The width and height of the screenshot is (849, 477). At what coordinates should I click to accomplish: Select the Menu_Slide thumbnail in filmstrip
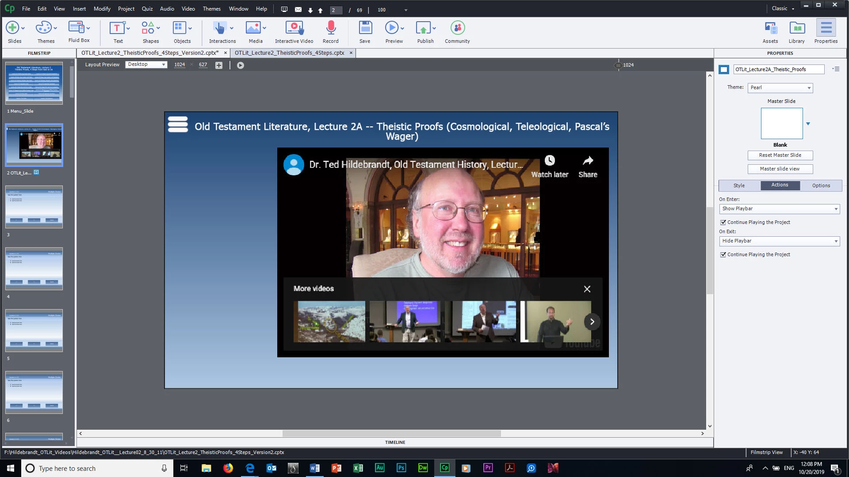(x=34, y=83)
